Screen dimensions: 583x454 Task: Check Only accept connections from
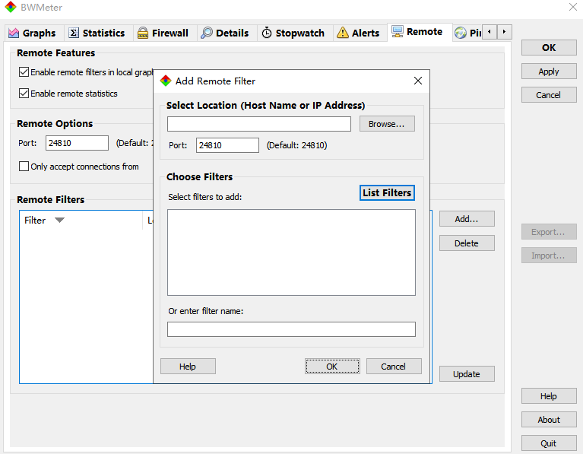(x=24, y=166)
